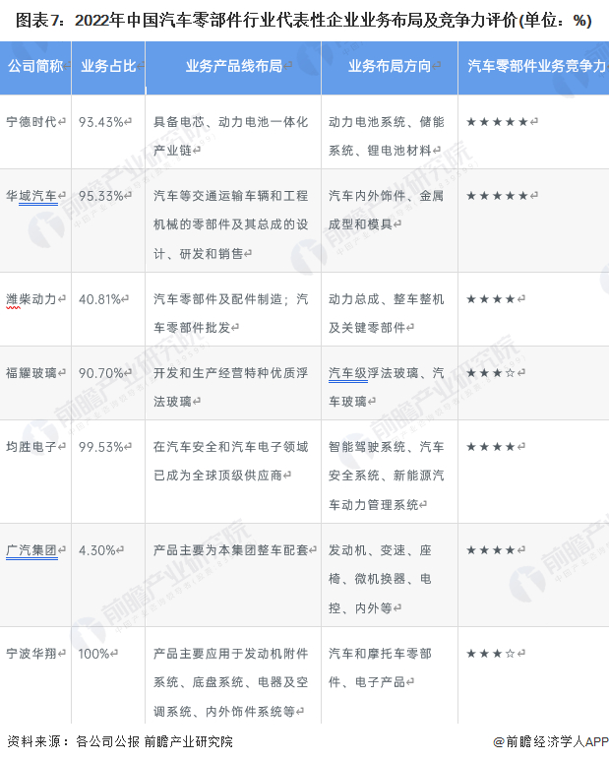This screenshot has width=609, height=762.
Task: Click the text 汽车和摩托车零部
Action: [380, 654]
